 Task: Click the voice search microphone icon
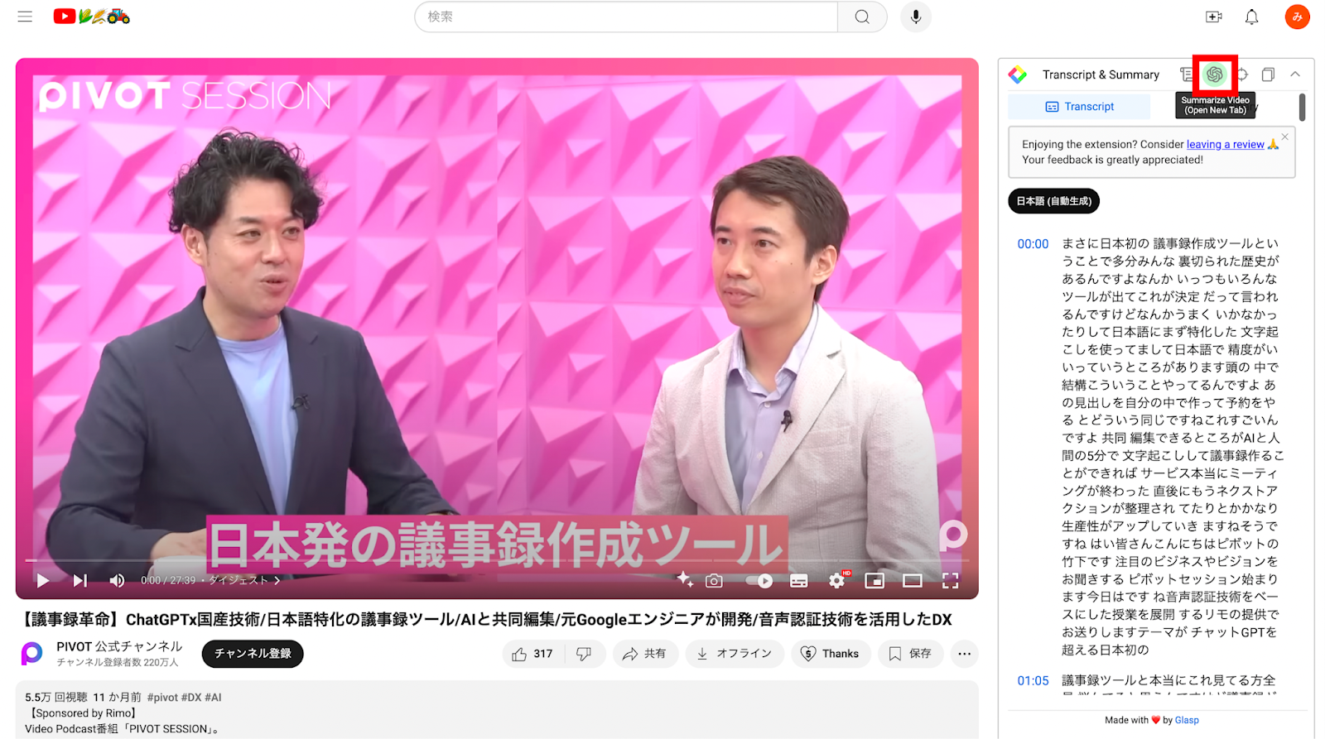[916, 17]
